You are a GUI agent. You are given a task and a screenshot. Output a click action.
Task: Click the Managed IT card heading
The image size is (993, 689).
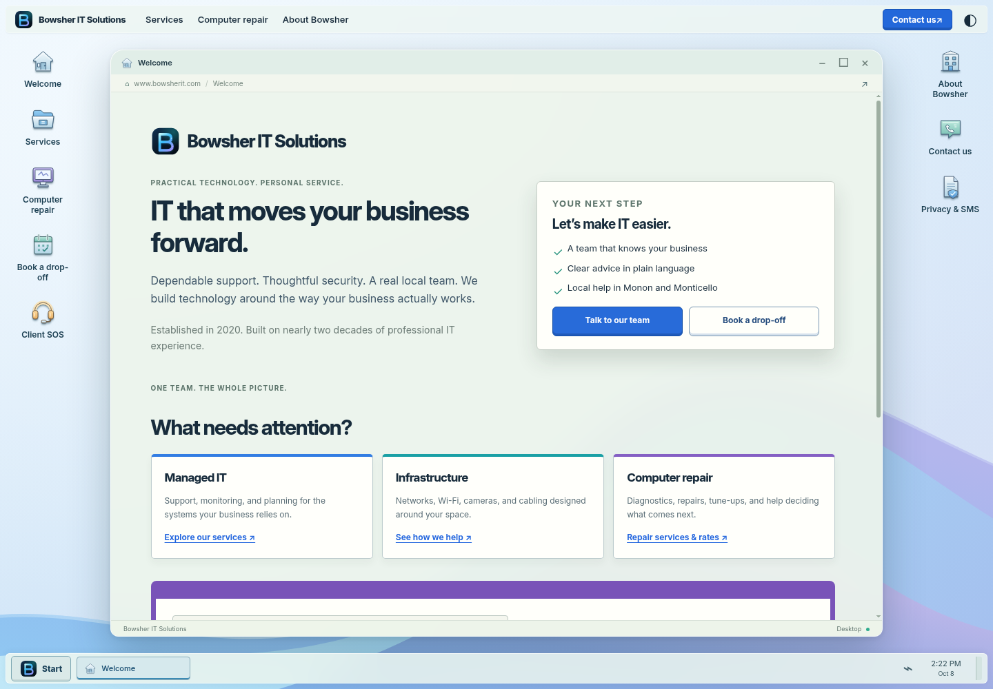[x=195, y=477]
